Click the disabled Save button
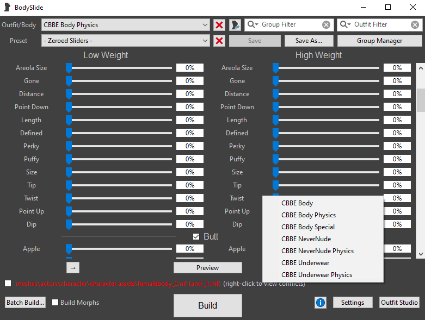 (x=255, y=41)
